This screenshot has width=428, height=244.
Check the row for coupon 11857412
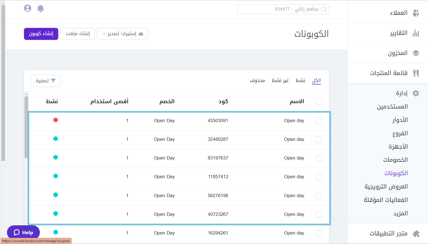click(319, 177)
